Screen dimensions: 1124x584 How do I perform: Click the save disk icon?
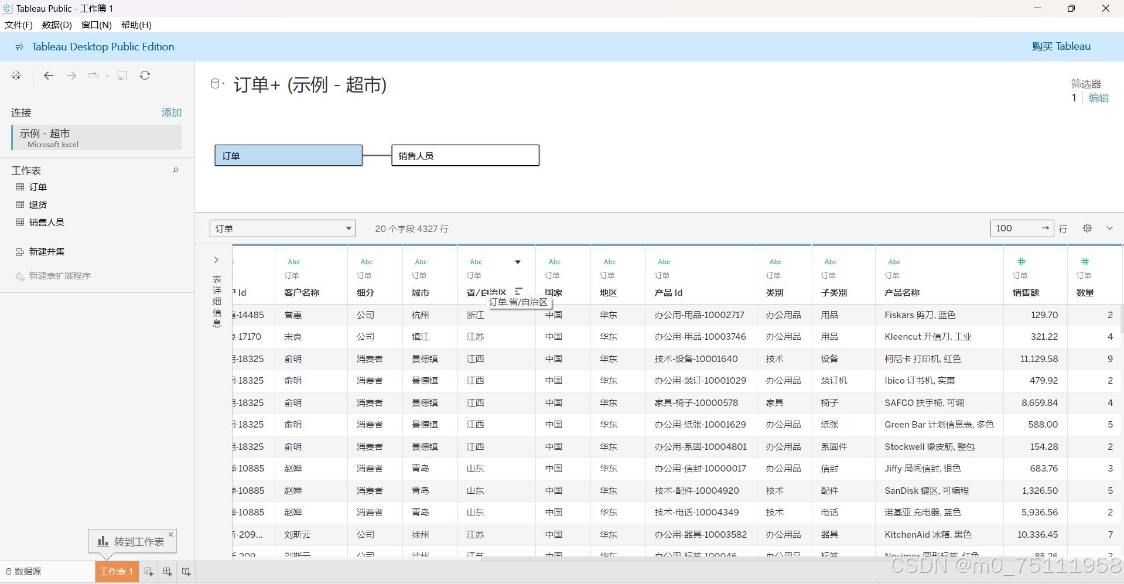(x=122, y=76)
